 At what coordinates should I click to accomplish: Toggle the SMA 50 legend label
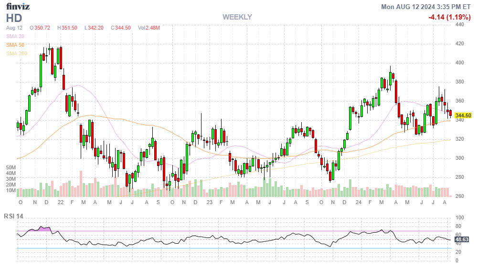click(x=15, y=45)
